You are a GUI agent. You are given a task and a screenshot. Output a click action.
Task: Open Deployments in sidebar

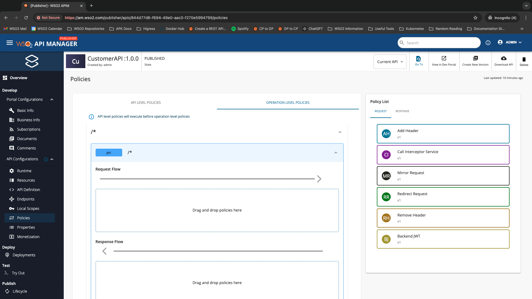coord(24,255)
